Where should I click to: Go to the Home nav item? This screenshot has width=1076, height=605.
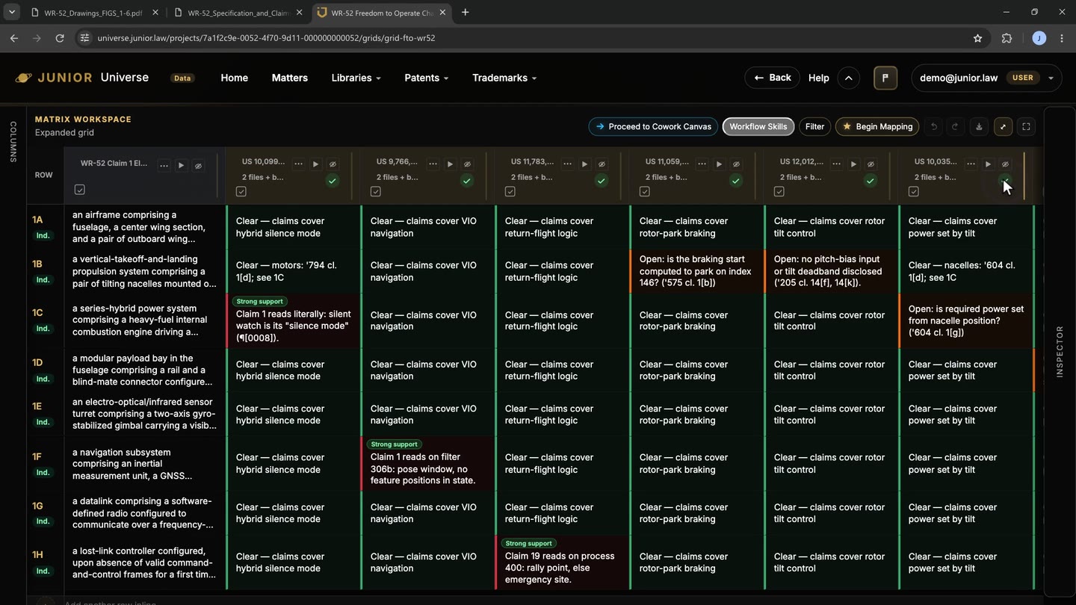point(235,78)
